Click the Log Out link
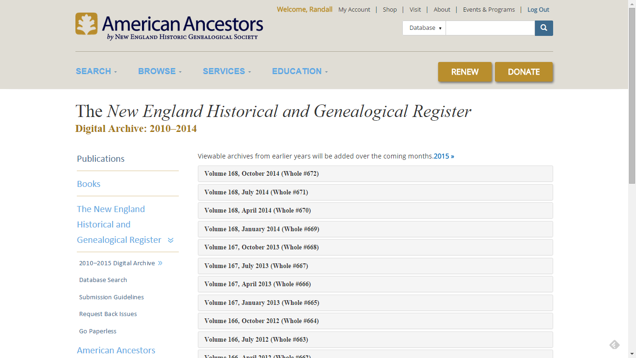This screenshot has height=358, width=636. [538, 9]
